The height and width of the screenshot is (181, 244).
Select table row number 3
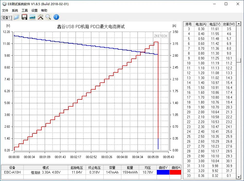[189, 29]
